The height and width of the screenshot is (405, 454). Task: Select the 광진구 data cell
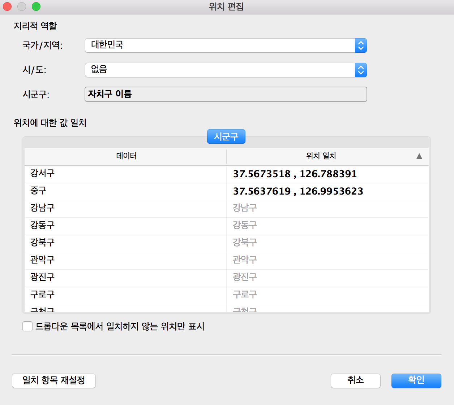(x=126, y=278)
